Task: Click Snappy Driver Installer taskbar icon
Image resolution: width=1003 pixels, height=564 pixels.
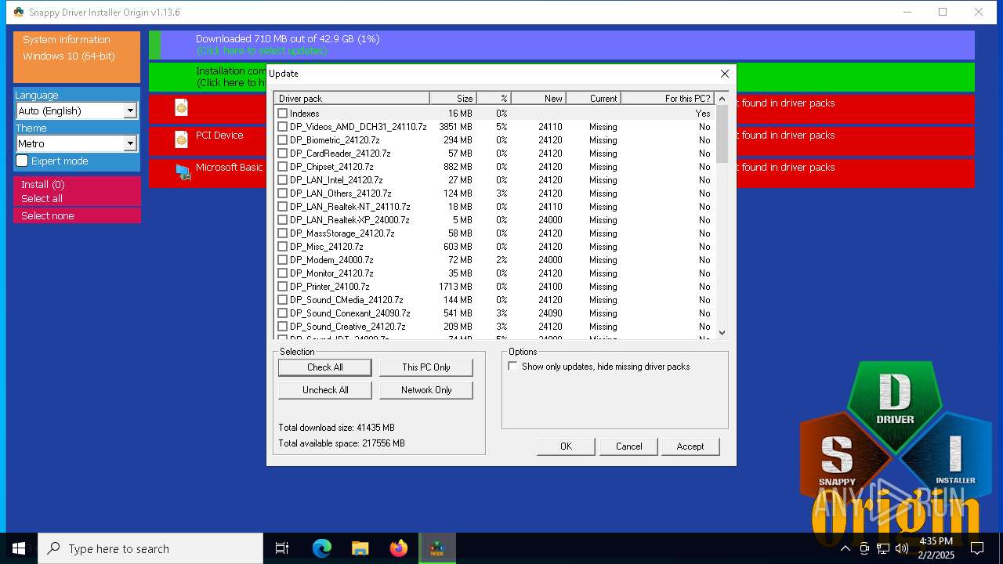Action: click(x=436, y=548)
